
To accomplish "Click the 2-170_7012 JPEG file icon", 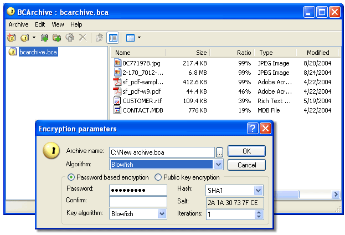I will click(x=117, y=72).
